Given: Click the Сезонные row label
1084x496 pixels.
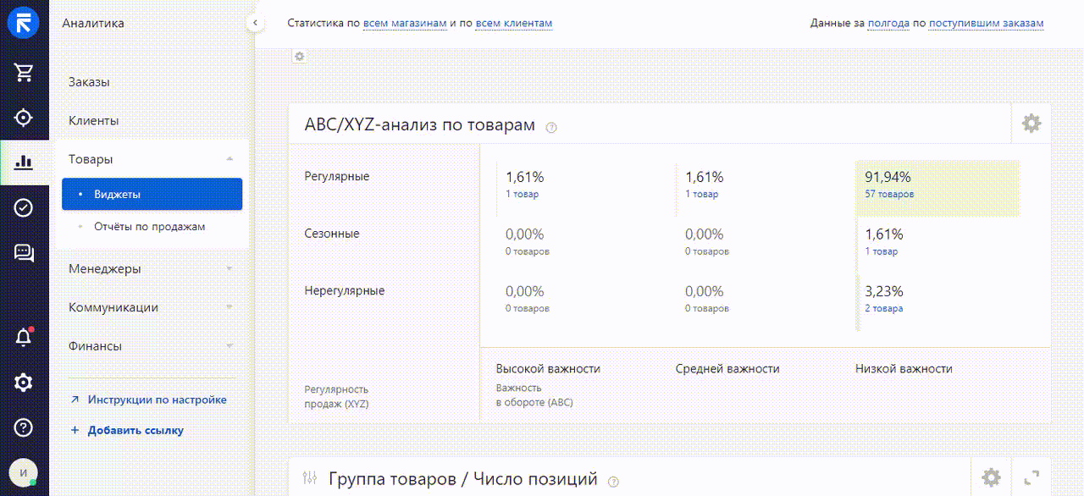Looking at the screenshot, I should click(x=332, y=234).
